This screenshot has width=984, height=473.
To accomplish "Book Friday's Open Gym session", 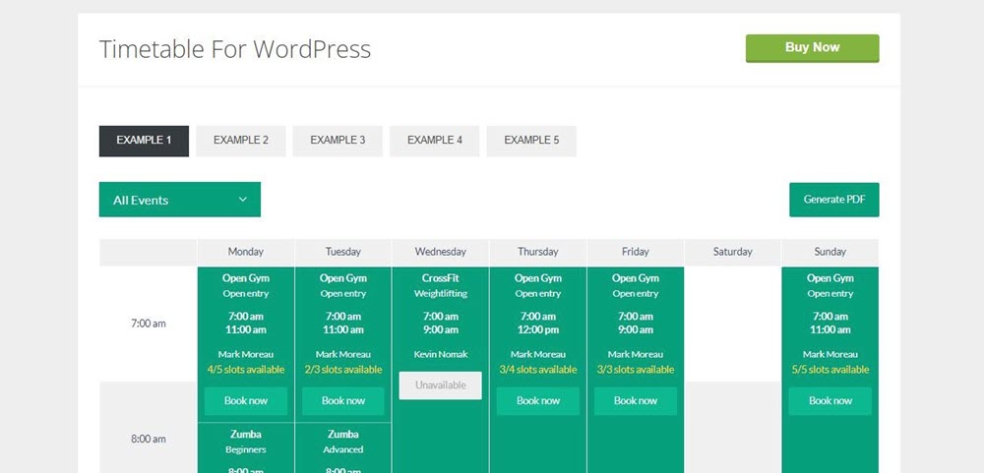I will click(x=636, y=401).
